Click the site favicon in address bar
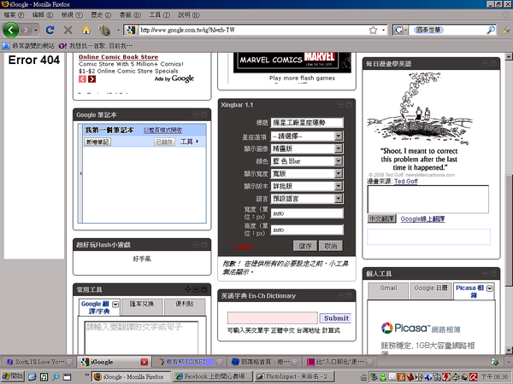Screen dimensions: 513x384 pos(131,30)
